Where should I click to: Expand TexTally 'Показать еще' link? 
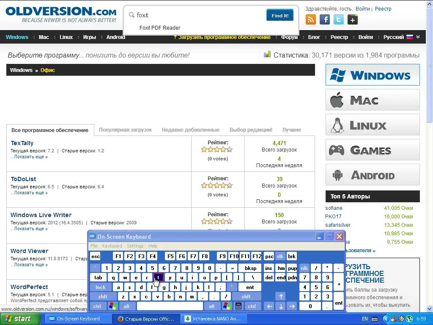pyautogui.click(x=29, y=157)
